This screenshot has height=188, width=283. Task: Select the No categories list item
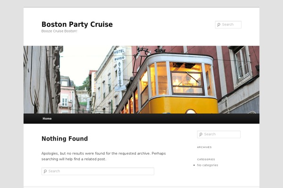(x=208, y=165)
